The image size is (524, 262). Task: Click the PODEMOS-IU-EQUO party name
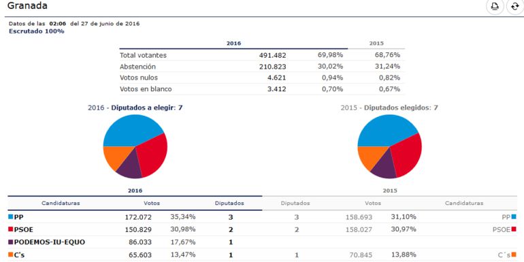pos(50,242)
